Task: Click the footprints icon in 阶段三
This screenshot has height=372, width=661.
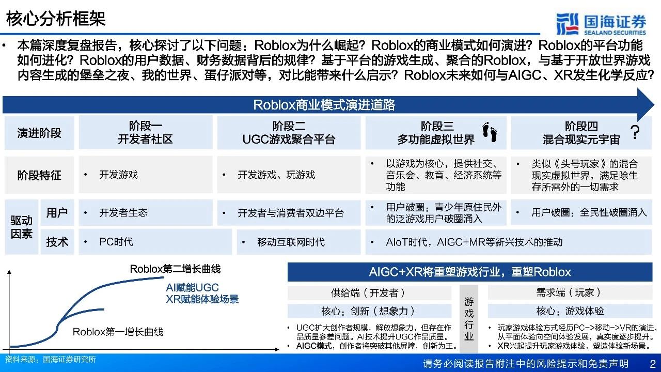Action: 489,132
